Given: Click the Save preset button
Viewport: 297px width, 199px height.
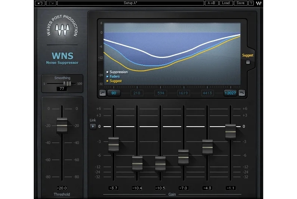Looking at the screenshot, I should pos(241,3).
